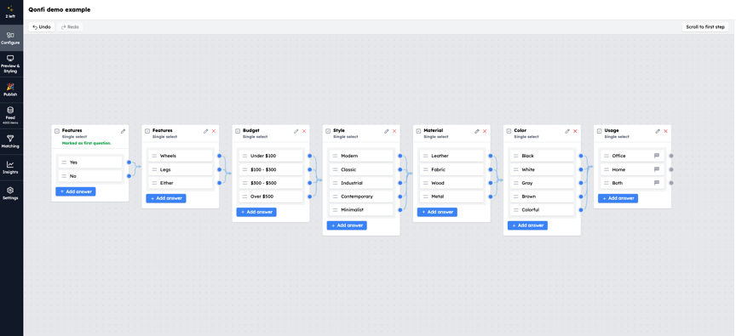
Task: Click the flag icon on Office answer
Action: pos(657,156)
